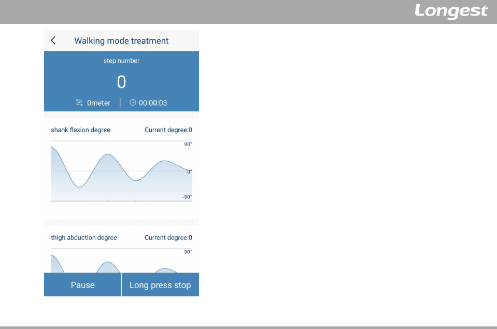
Task: Click the -90° label on shank chart
Action: [187, 197]
